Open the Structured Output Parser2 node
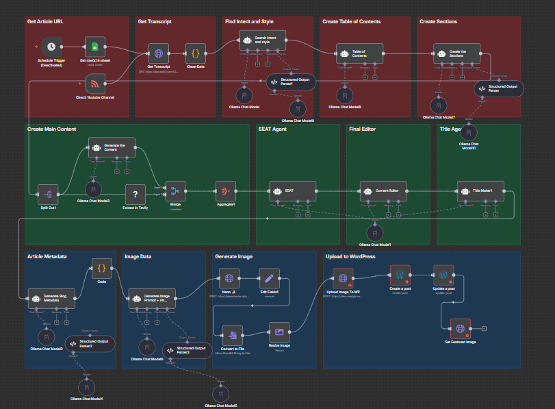Image resolution: width=555 pixels, height=409 pixels. pos(90,344)
